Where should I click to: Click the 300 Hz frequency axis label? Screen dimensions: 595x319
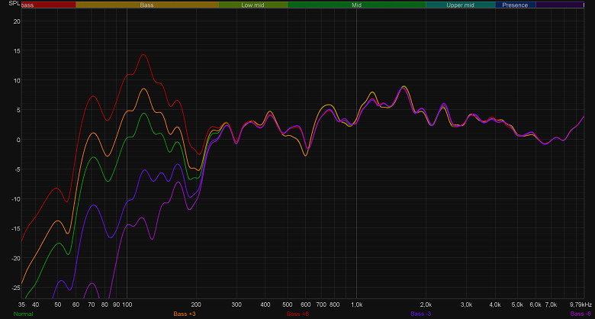coord(236,304)
